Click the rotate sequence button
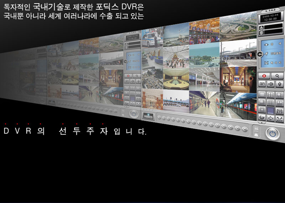The height and width of the screenshot is (203, 285). (262, 118)
